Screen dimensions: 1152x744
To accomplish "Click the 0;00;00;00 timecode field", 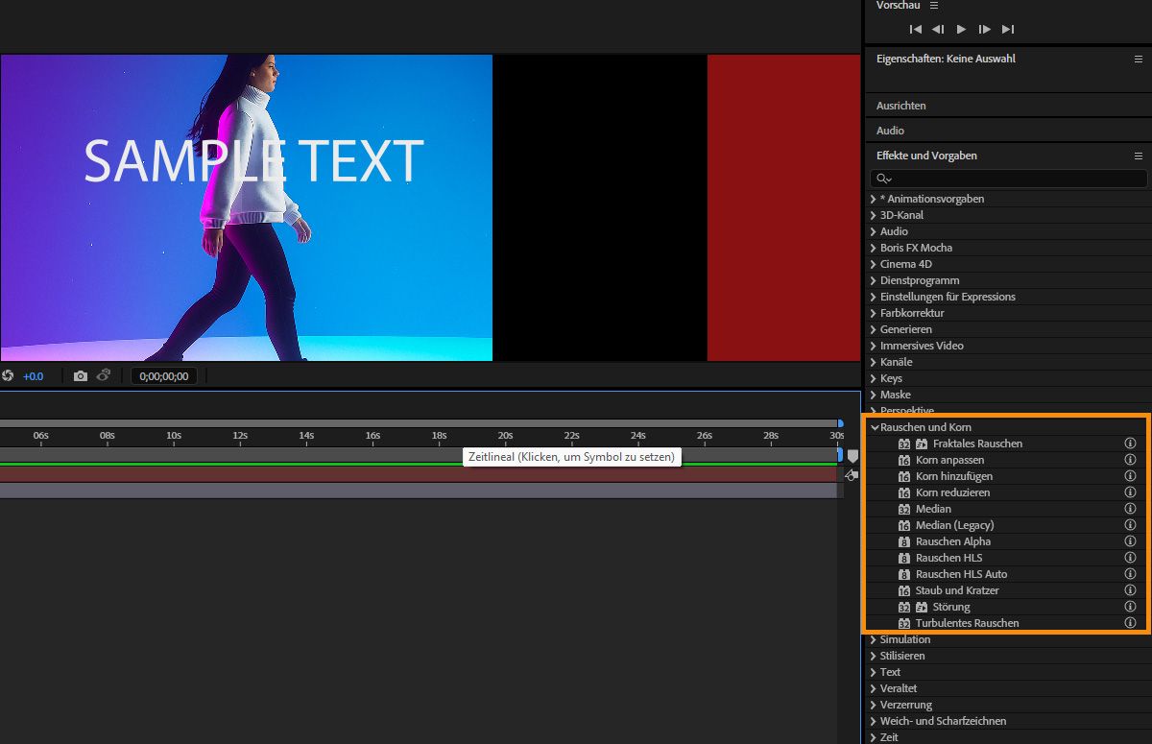I will coord(164,376).
